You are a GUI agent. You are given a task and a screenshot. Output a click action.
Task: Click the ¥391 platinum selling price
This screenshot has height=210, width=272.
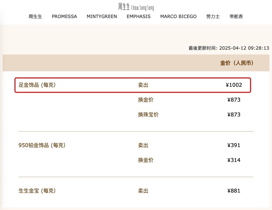click(x=234, y=145)
